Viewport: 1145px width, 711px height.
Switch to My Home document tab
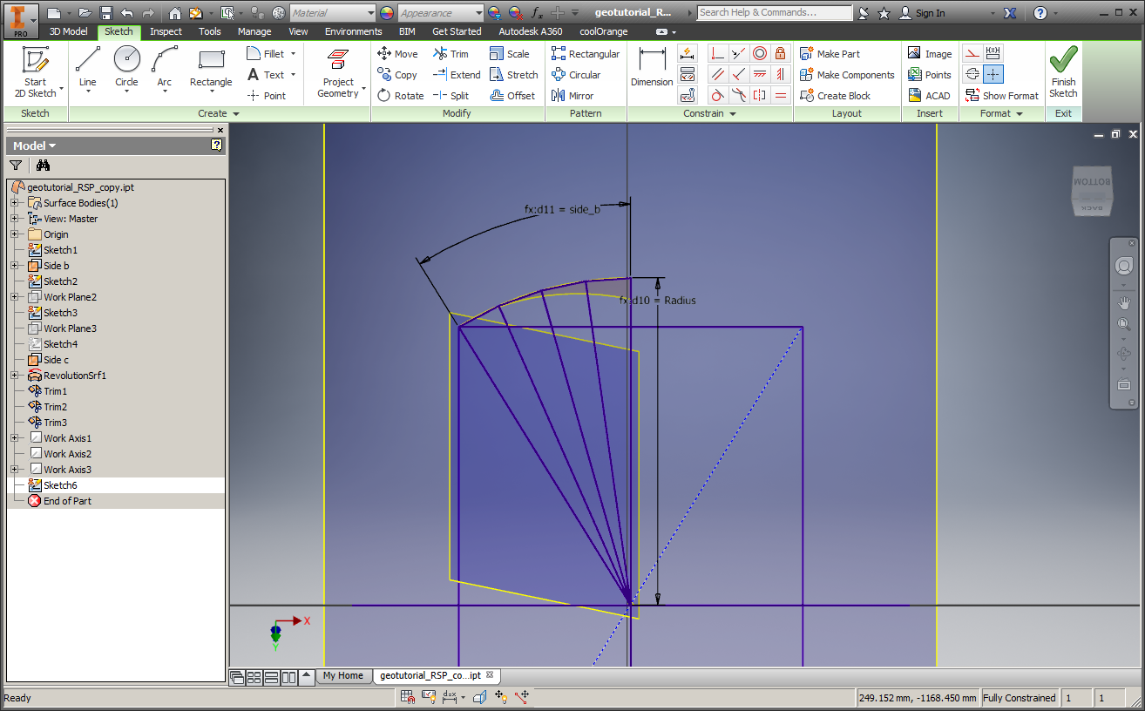point(342,675)
